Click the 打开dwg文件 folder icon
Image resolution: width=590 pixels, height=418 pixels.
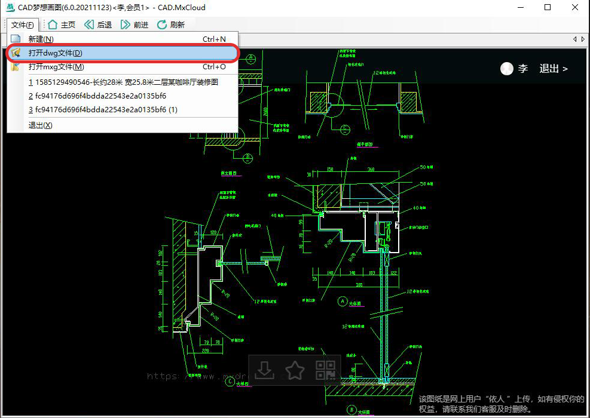tap(16, 53)
